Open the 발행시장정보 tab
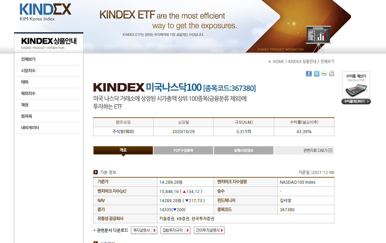Screen dimensions: 386x243 244,150
